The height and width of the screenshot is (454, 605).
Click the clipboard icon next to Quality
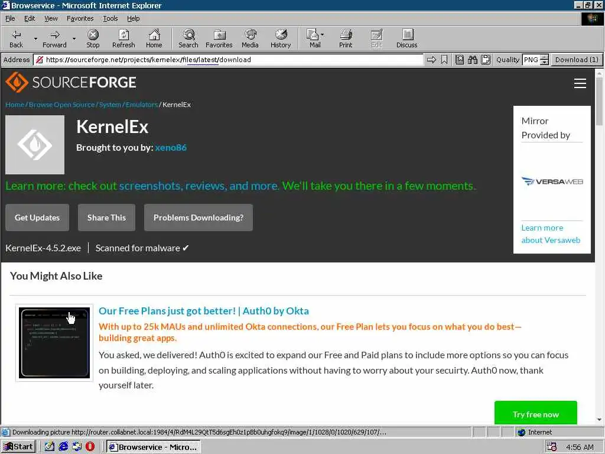[x=486, y=60]
